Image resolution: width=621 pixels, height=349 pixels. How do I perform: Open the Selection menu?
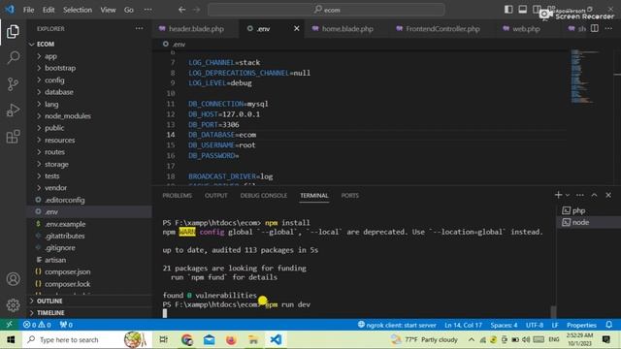pyautogui.click(x=78, y=10)
